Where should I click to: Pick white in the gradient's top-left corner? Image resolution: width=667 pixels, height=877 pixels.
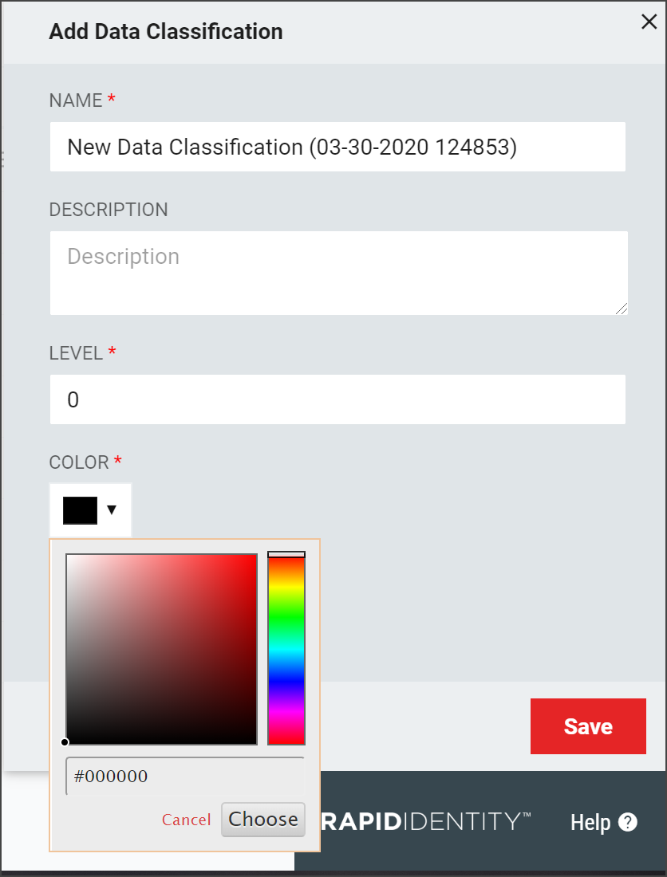pyautogui.click(x=68, y=556)
